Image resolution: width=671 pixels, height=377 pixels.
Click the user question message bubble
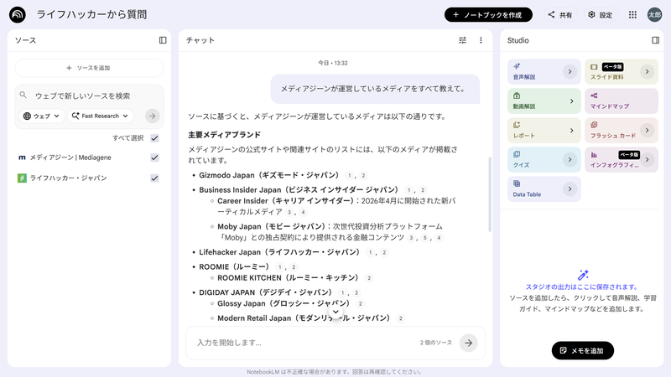pyautogui.click(x=375, y=89)
